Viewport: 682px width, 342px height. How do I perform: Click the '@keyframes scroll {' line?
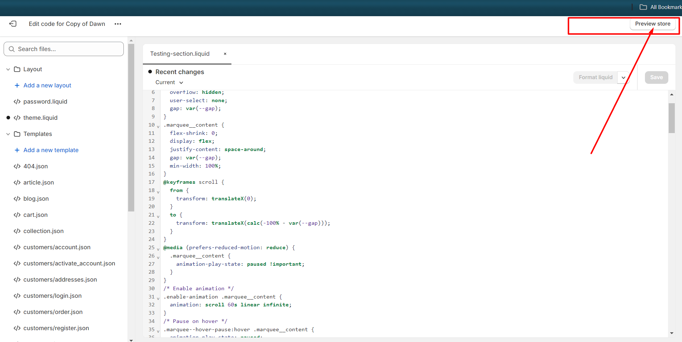(194, 182)
